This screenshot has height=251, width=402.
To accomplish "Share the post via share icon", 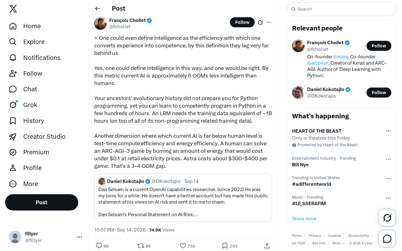I will [x=267, y=246].
